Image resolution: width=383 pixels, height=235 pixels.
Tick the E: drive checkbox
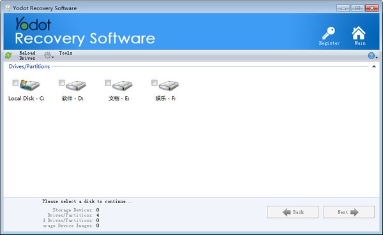point(109,83)
